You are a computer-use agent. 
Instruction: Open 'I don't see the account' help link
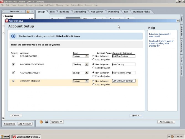coord(160,35)
